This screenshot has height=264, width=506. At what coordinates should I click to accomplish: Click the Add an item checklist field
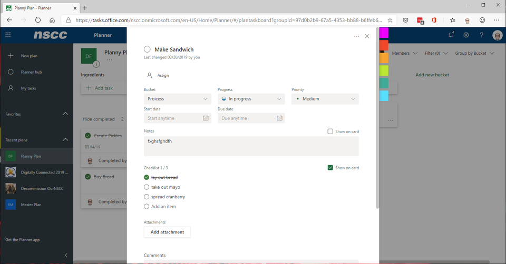pyautogui.click(x=163, y=206)
